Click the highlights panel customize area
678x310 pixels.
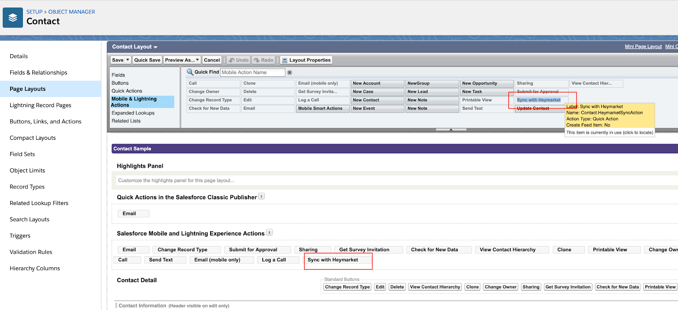[397, 180]
